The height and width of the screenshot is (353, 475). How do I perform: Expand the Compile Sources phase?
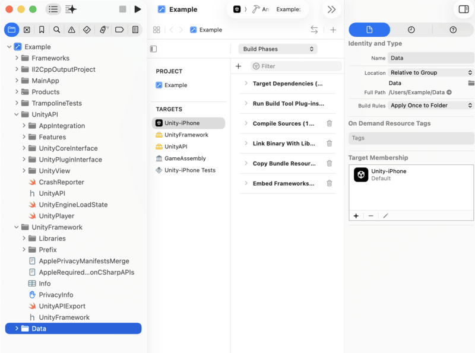tap(246, 123)
